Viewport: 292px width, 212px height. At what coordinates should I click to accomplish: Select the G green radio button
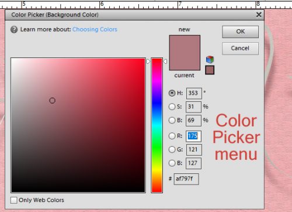point(172,149)
